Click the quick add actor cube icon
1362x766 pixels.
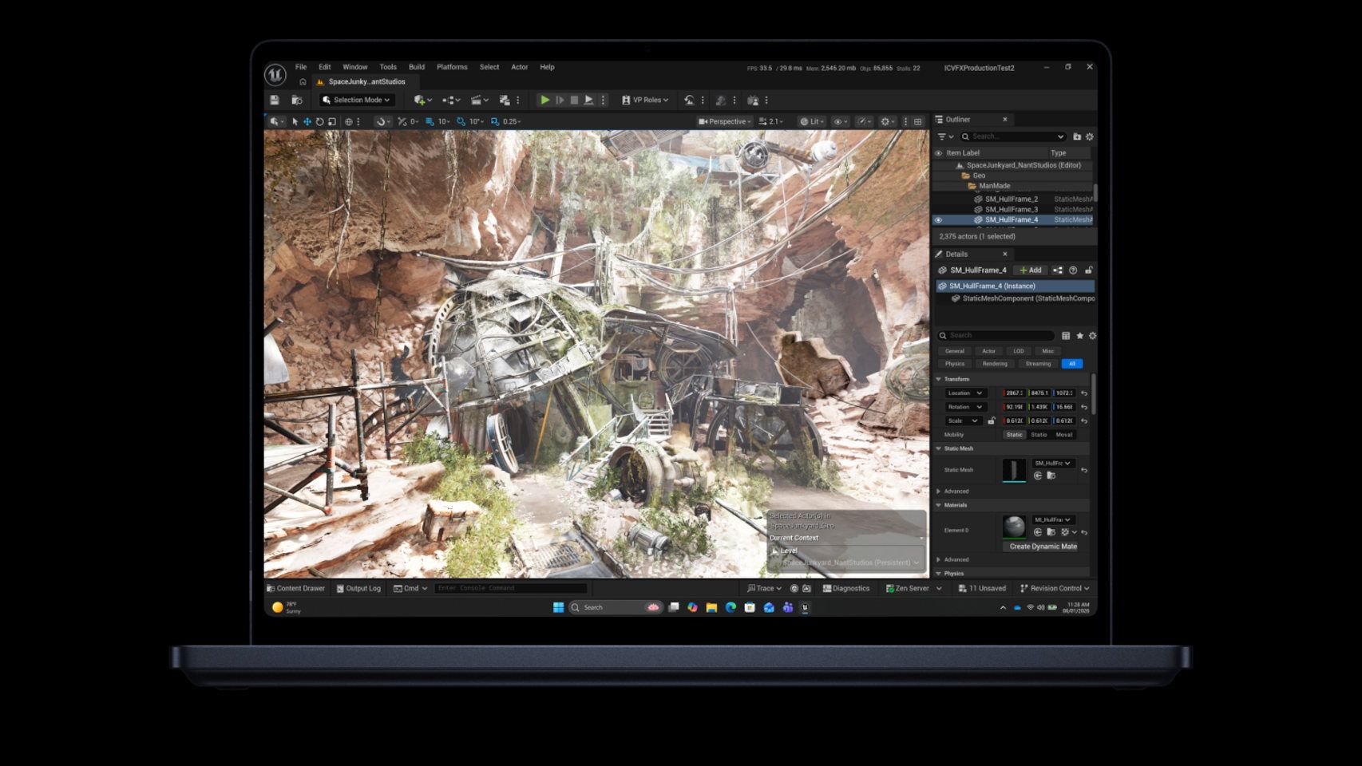(x=420, y=100)
